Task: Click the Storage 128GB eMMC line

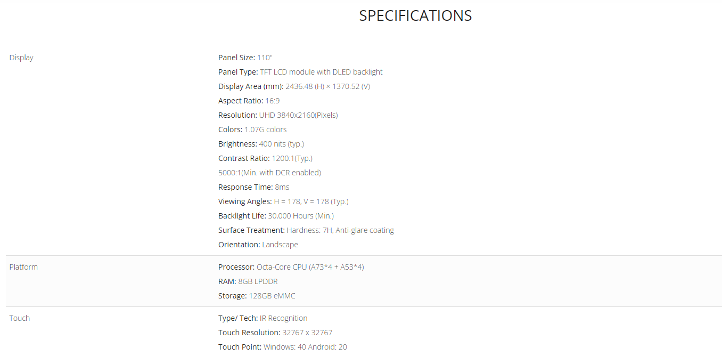Action: coord(257,296)
